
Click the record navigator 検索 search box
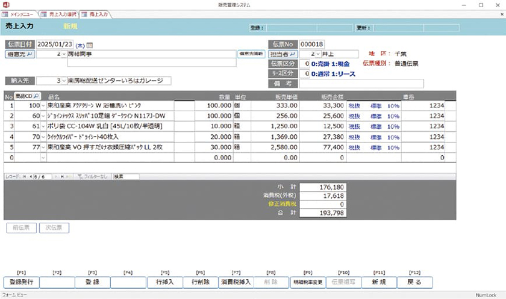(125, 176)
